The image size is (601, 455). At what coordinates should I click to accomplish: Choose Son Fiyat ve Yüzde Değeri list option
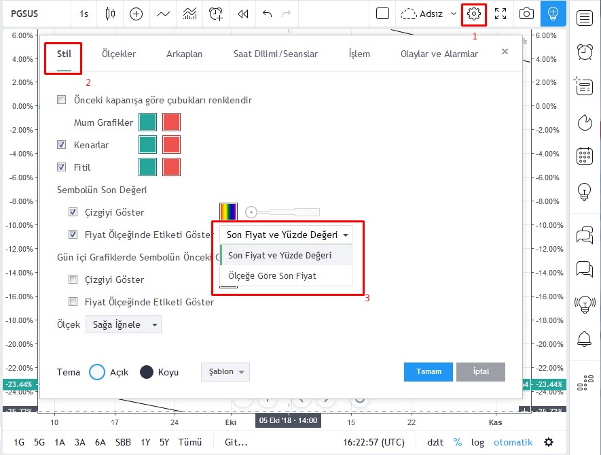coord(286,255)
